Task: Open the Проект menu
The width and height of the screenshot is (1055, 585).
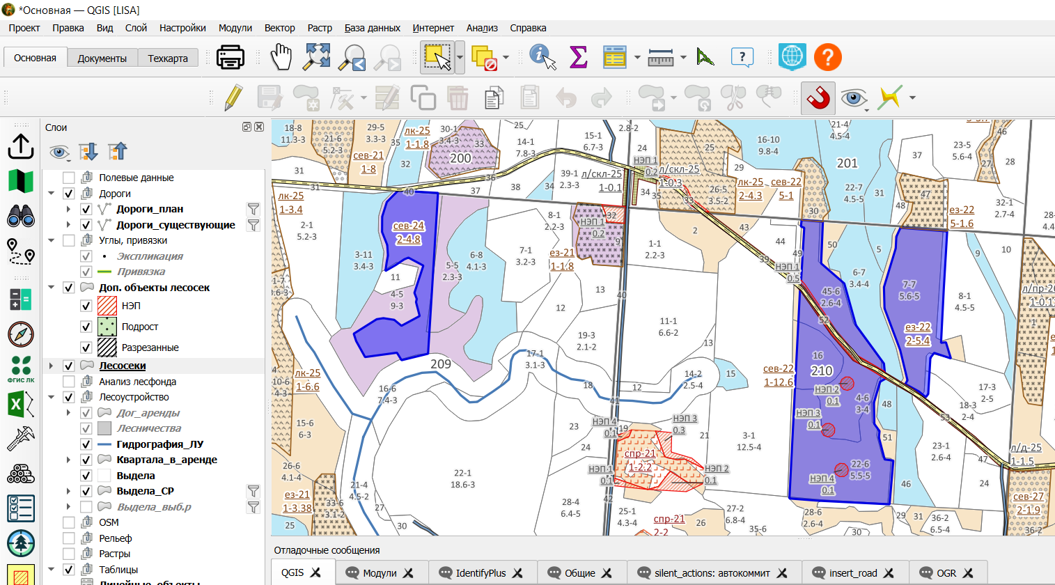Action: pos(24,28)
